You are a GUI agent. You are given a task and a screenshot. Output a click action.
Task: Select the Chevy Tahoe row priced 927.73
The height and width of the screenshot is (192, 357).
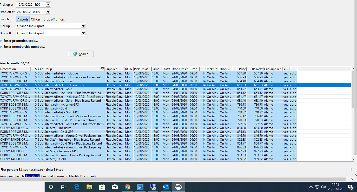(x=175, y=151)
